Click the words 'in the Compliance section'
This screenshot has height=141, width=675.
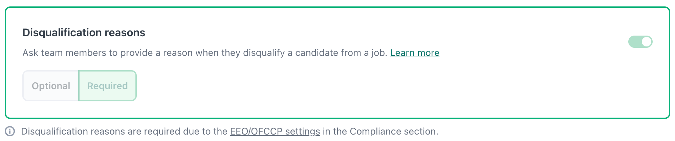pyautogui.click(x=380, y=132)
